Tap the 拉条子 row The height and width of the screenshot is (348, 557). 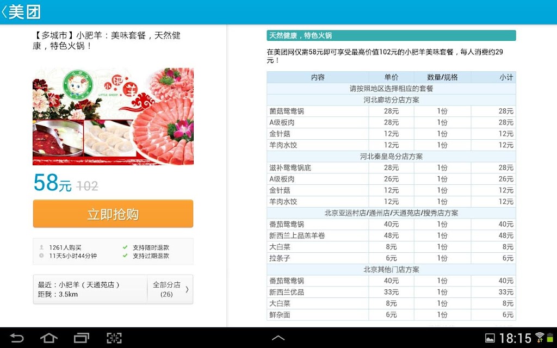point(391,258)
